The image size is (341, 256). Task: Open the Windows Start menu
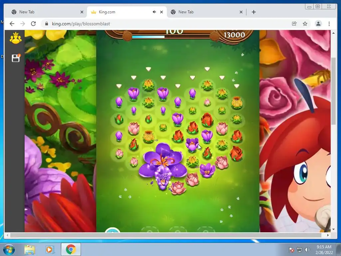[x=9, y=249]
